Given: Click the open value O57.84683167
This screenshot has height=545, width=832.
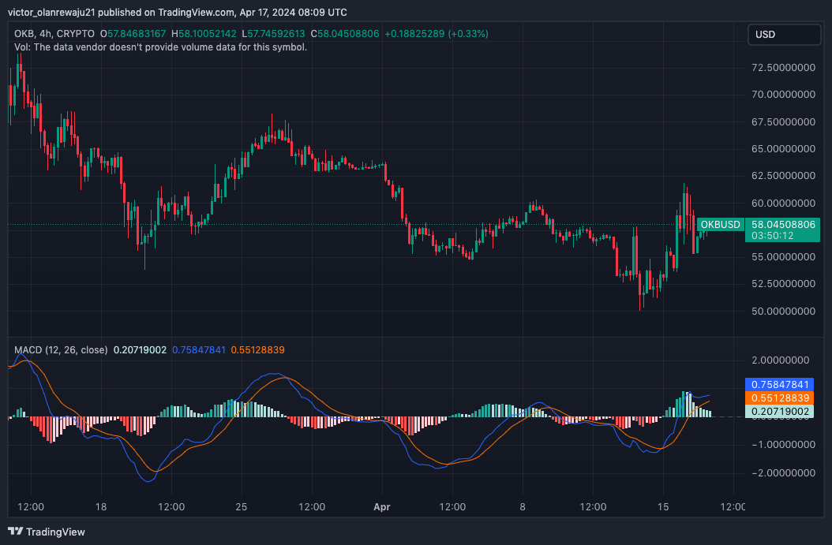Looking at the screenshot, I should pos(133,34).
